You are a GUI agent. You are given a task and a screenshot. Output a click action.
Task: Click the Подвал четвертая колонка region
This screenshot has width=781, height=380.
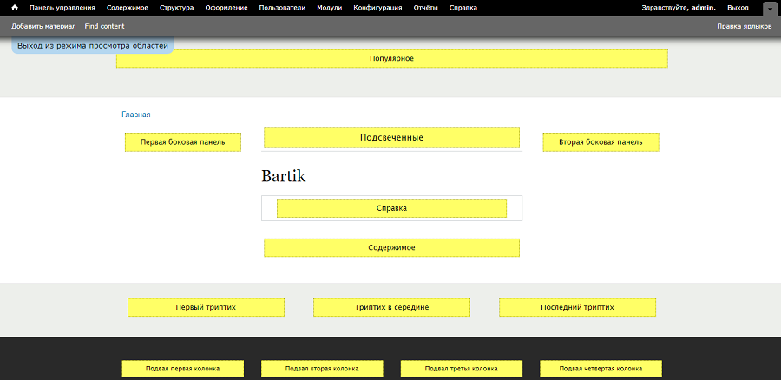(x=601, y=369)
